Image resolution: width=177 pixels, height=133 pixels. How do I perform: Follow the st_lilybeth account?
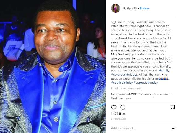[145, 8]
